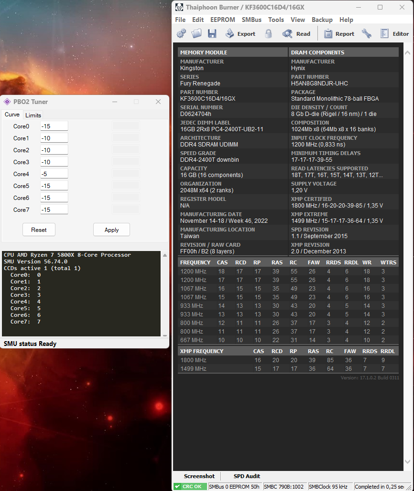
Task: Click the Core6 offset input field
Action: pos(54,198)
